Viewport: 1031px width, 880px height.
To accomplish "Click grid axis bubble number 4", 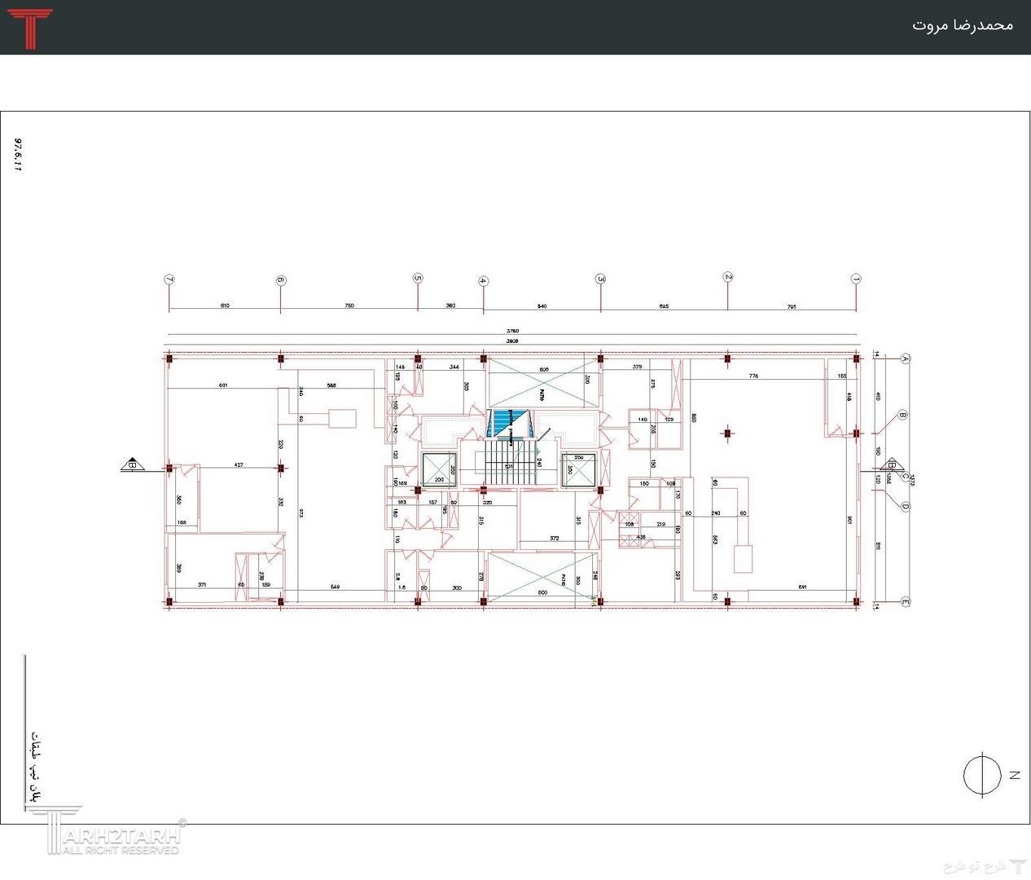I will (483, 281).
